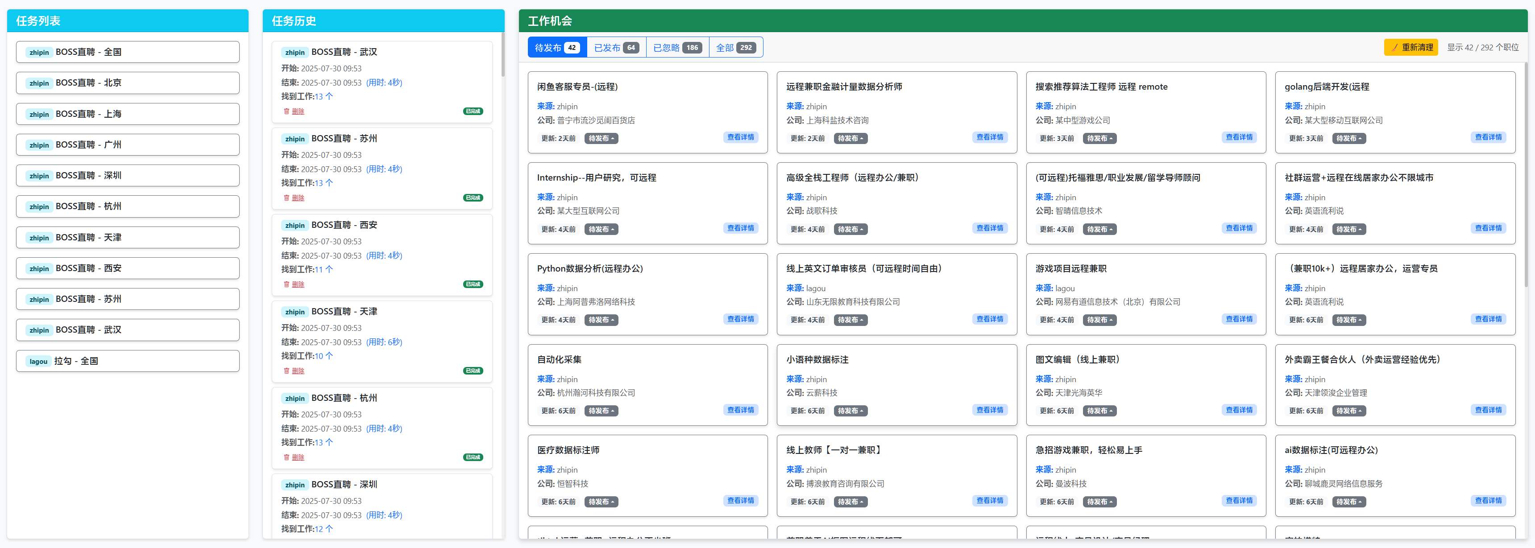The height and width of the screenshot is (548, 1535).
Task: Click 已完成 badge on 武汉 history entry
Action: 473,111
